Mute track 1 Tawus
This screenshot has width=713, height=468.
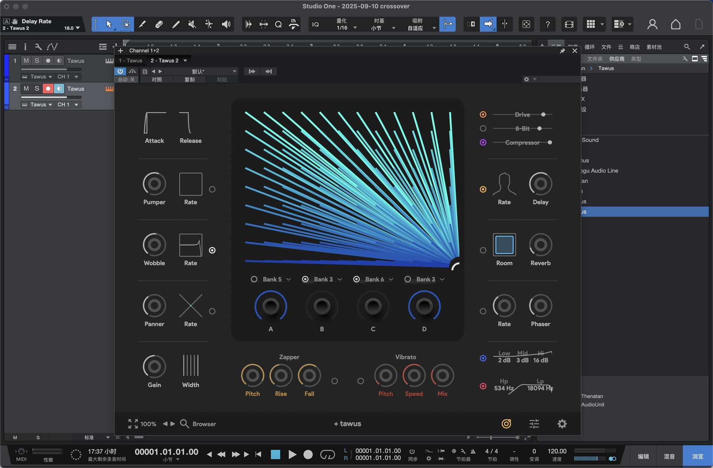point(26,60)
